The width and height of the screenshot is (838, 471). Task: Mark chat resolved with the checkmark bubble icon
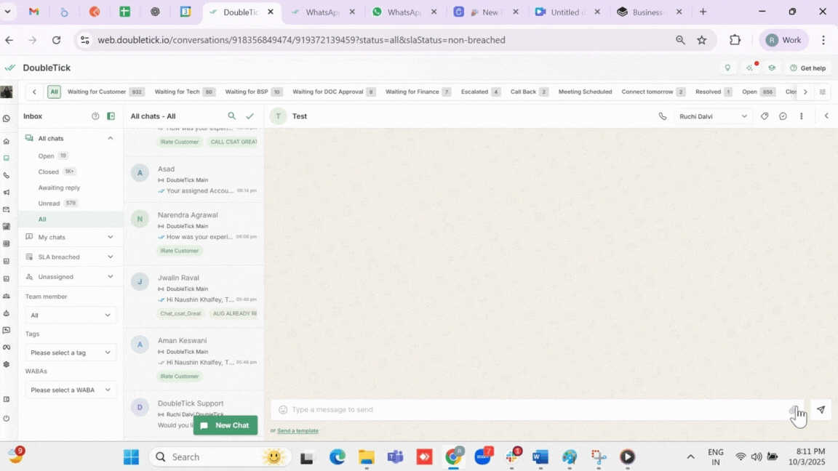pyautogui.click(x=783, y=116)
